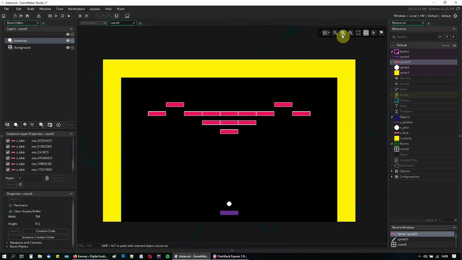Open grid options dropdown arrow
The width and height of the screenshot is (462, 260).
(328, 33)
